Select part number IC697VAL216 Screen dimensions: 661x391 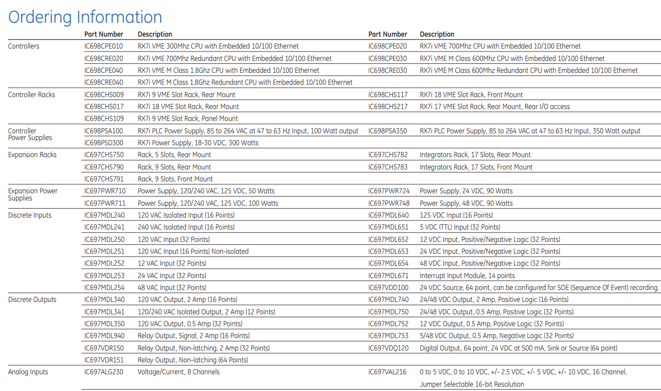(387, 372)
